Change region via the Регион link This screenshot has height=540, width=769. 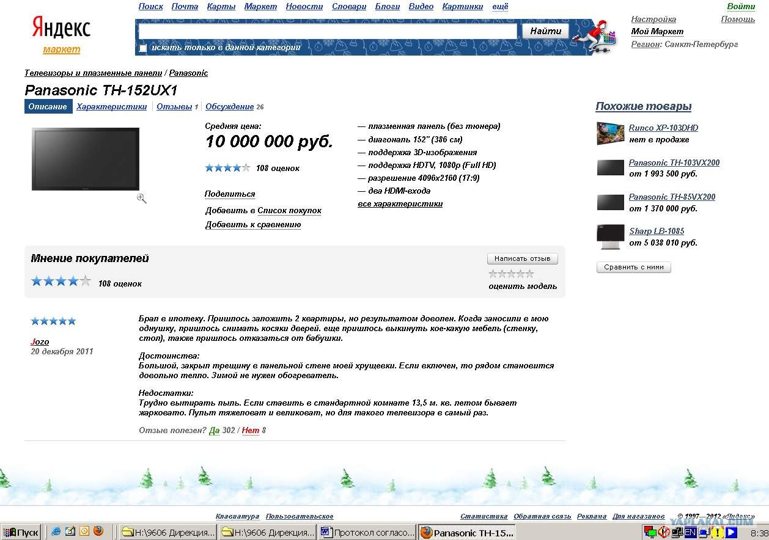click(646, 44)
